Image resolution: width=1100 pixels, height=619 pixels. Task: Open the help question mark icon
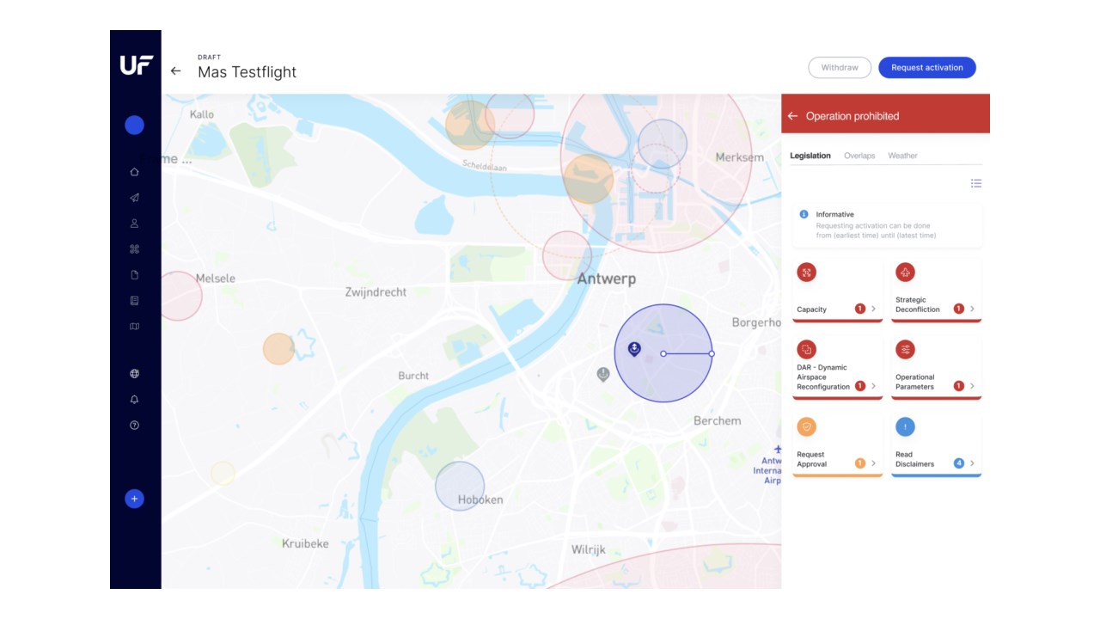pyautogui.click(x=134, y=426)
